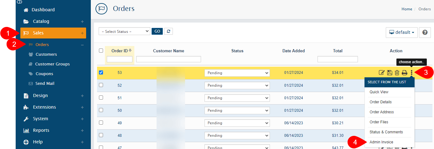Open the help question mark icon
The image size is (434, 149).
[425, 32]
